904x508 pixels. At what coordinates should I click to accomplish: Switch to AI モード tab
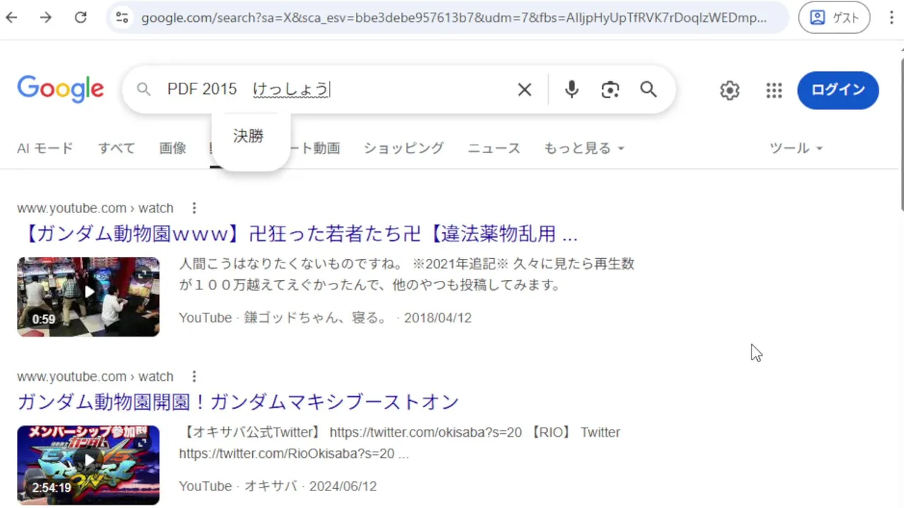pyautogui.click(x=45, y=148)
